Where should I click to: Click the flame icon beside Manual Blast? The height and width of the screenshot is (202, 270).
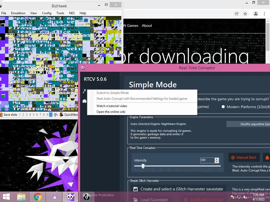pos(267,158)
